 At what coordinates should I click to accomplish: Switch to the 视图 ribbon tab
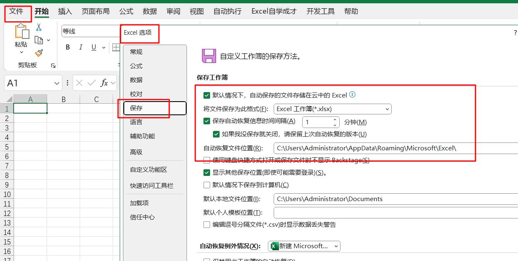pos(197,11)
